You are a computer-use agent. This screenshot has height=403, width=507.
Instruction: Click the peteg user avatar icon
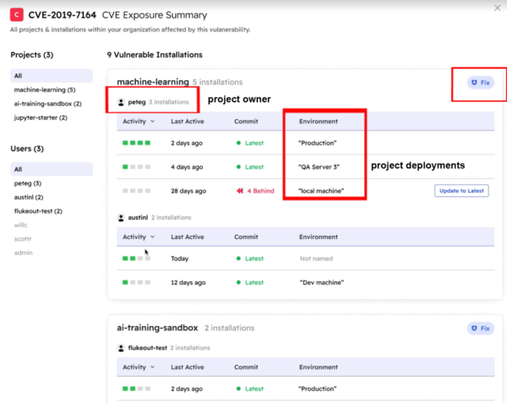tap(122, 101)
